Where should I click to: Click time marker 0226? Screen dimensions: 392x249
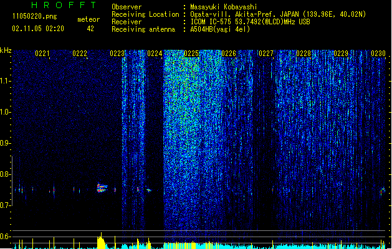tap(229, 54)
